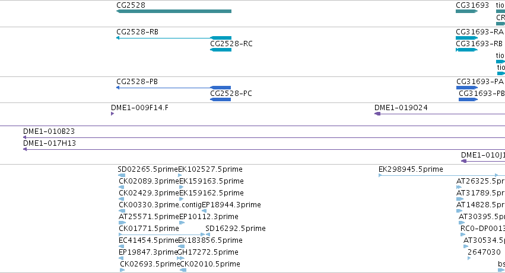
Task: Select the EK102527.5prime EST label
Action: point(210,169)
